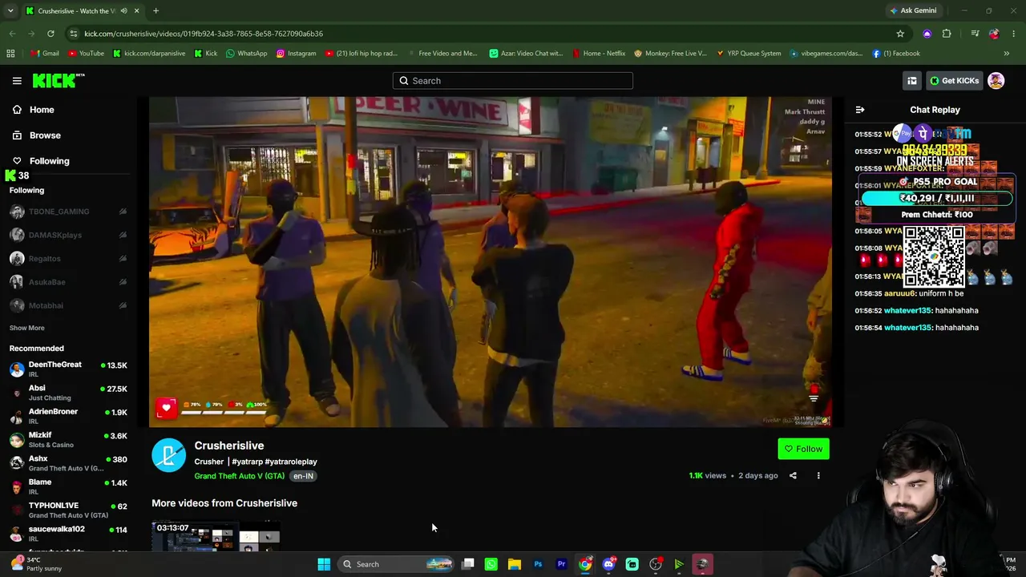Expand the followed list with Show more
Viewport: 1026px width, 577px height.
[x=26, y=328]
